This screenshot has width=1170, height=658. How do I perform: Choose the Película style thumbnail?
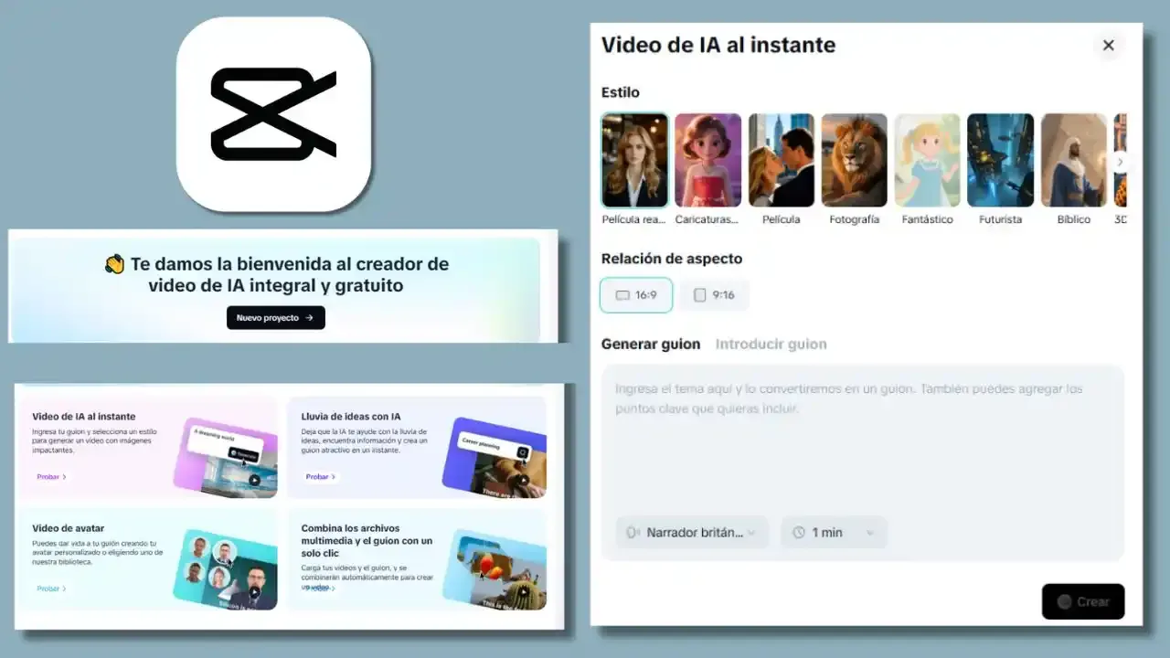[781, 161]
